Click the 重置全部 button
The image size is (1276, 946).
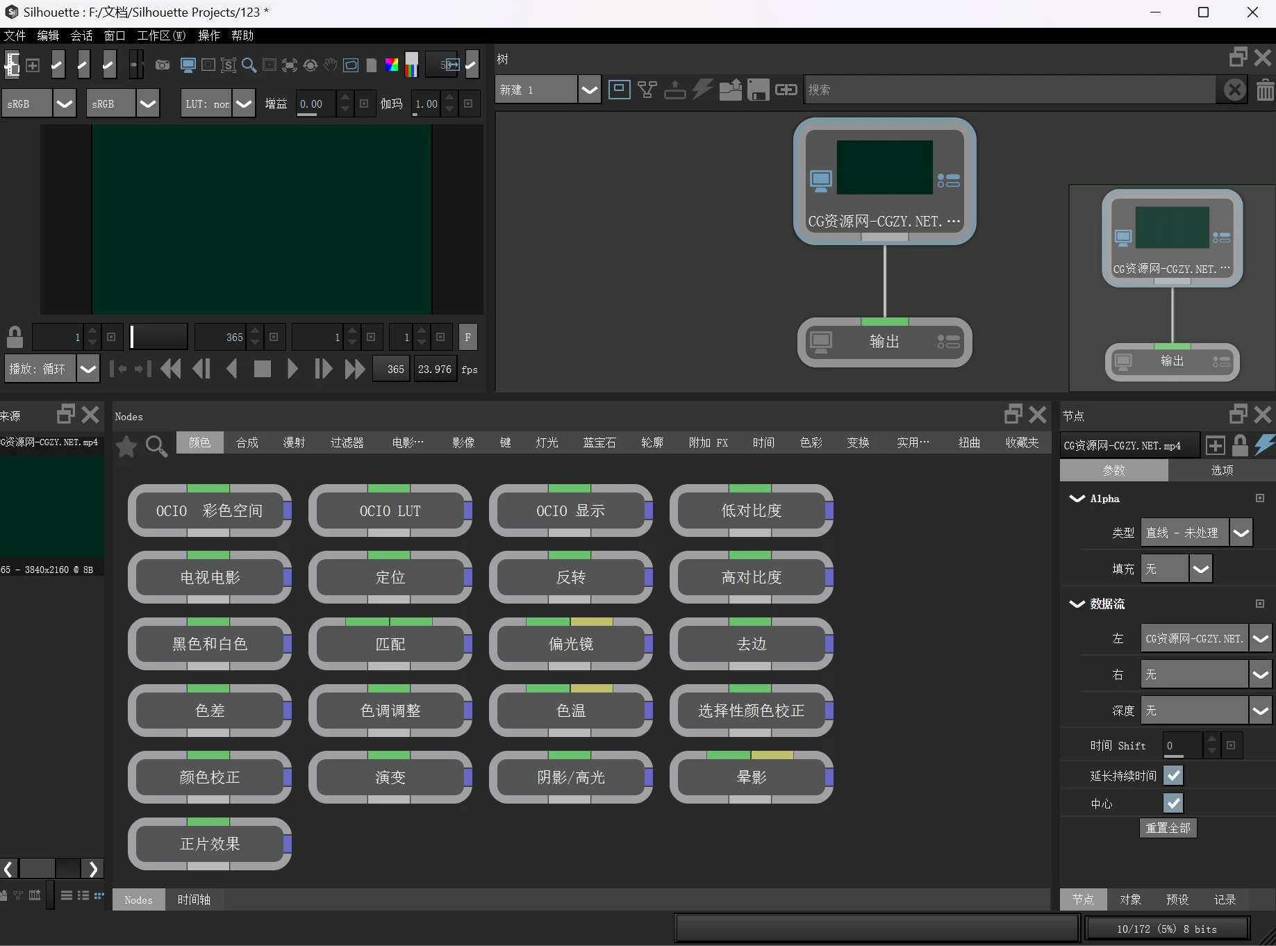(1168, 828)
